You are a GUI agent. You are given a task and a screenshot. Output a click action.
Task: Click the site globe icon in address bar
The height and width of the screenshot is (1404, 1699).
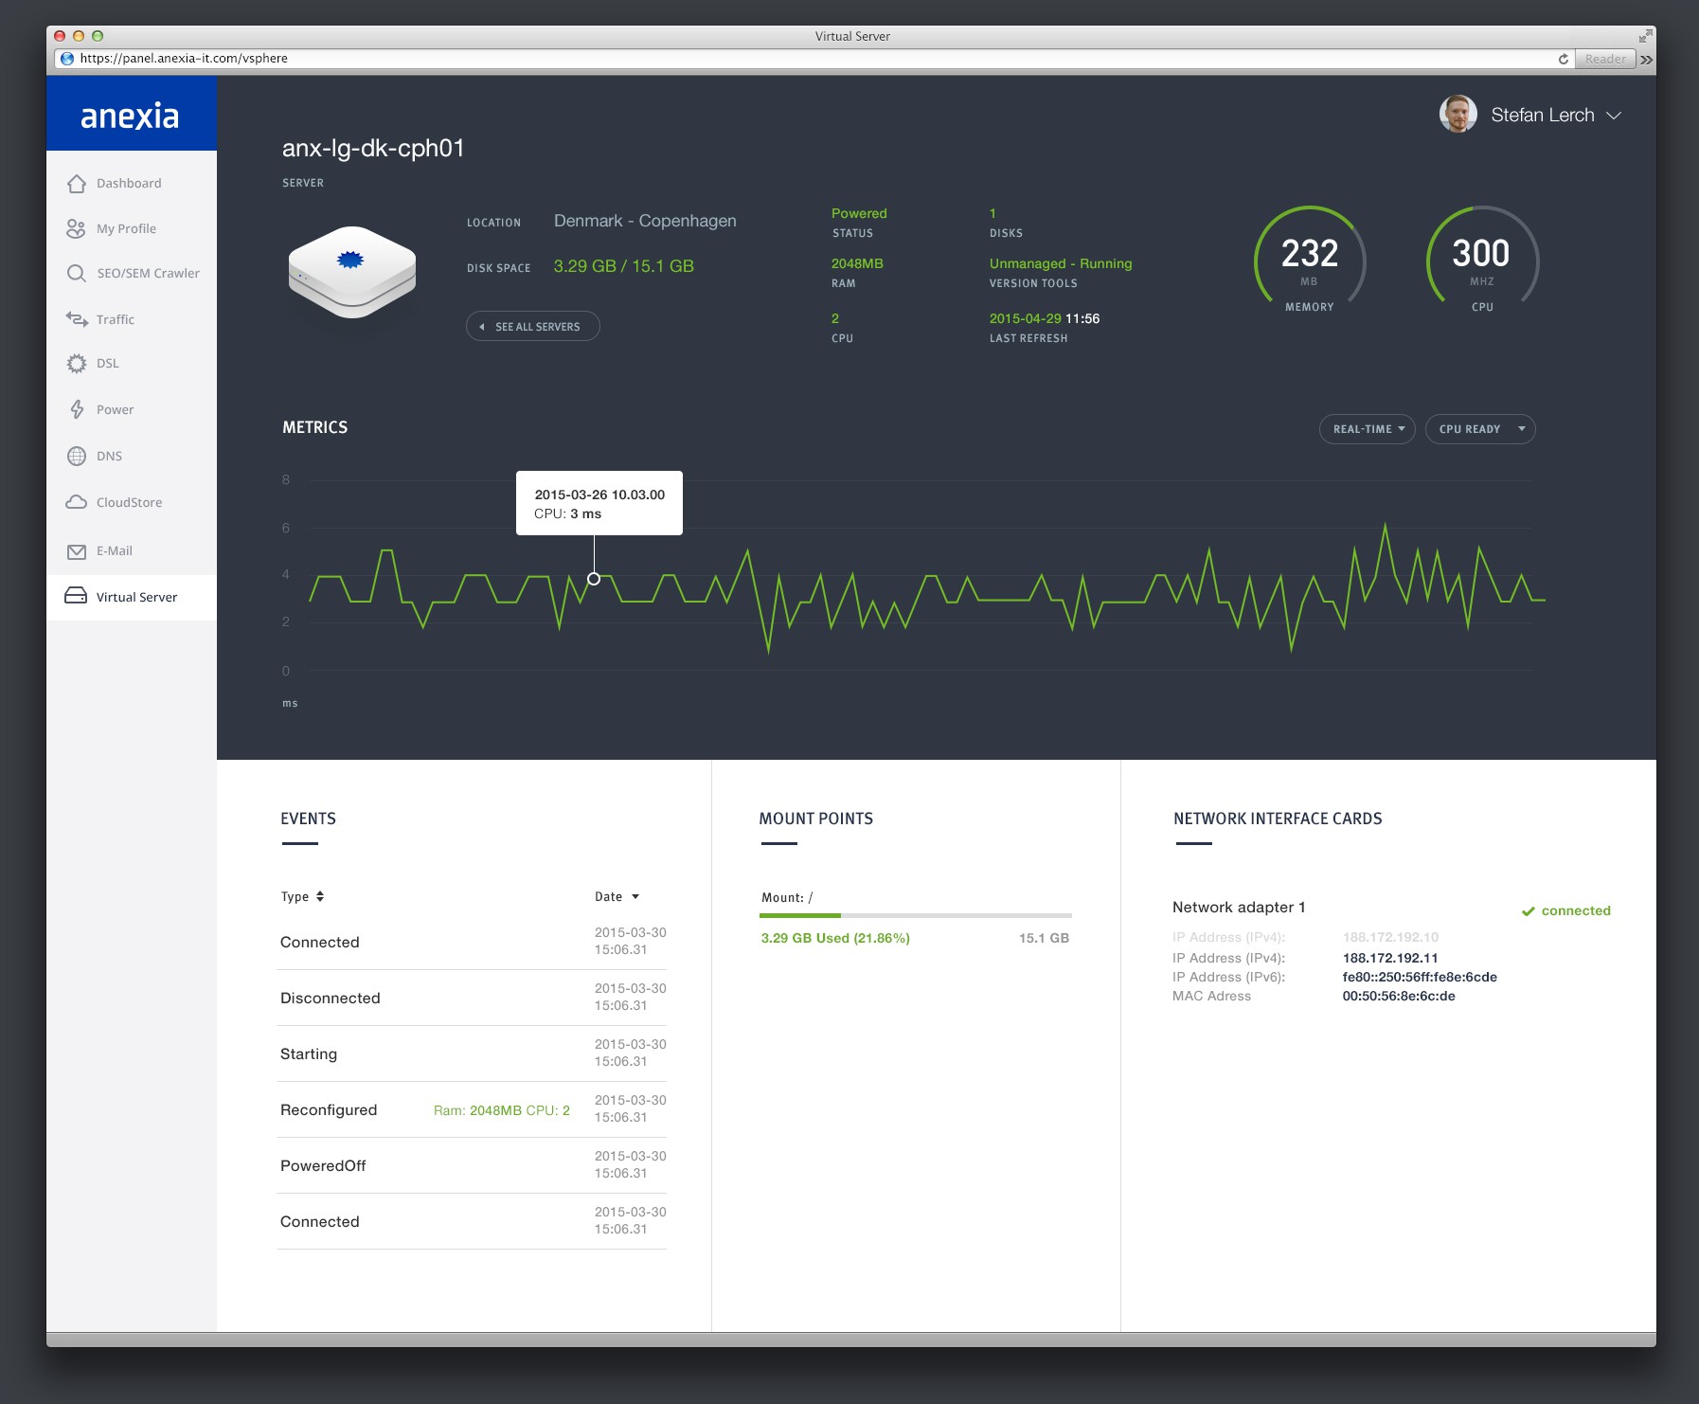coord(67,59)
